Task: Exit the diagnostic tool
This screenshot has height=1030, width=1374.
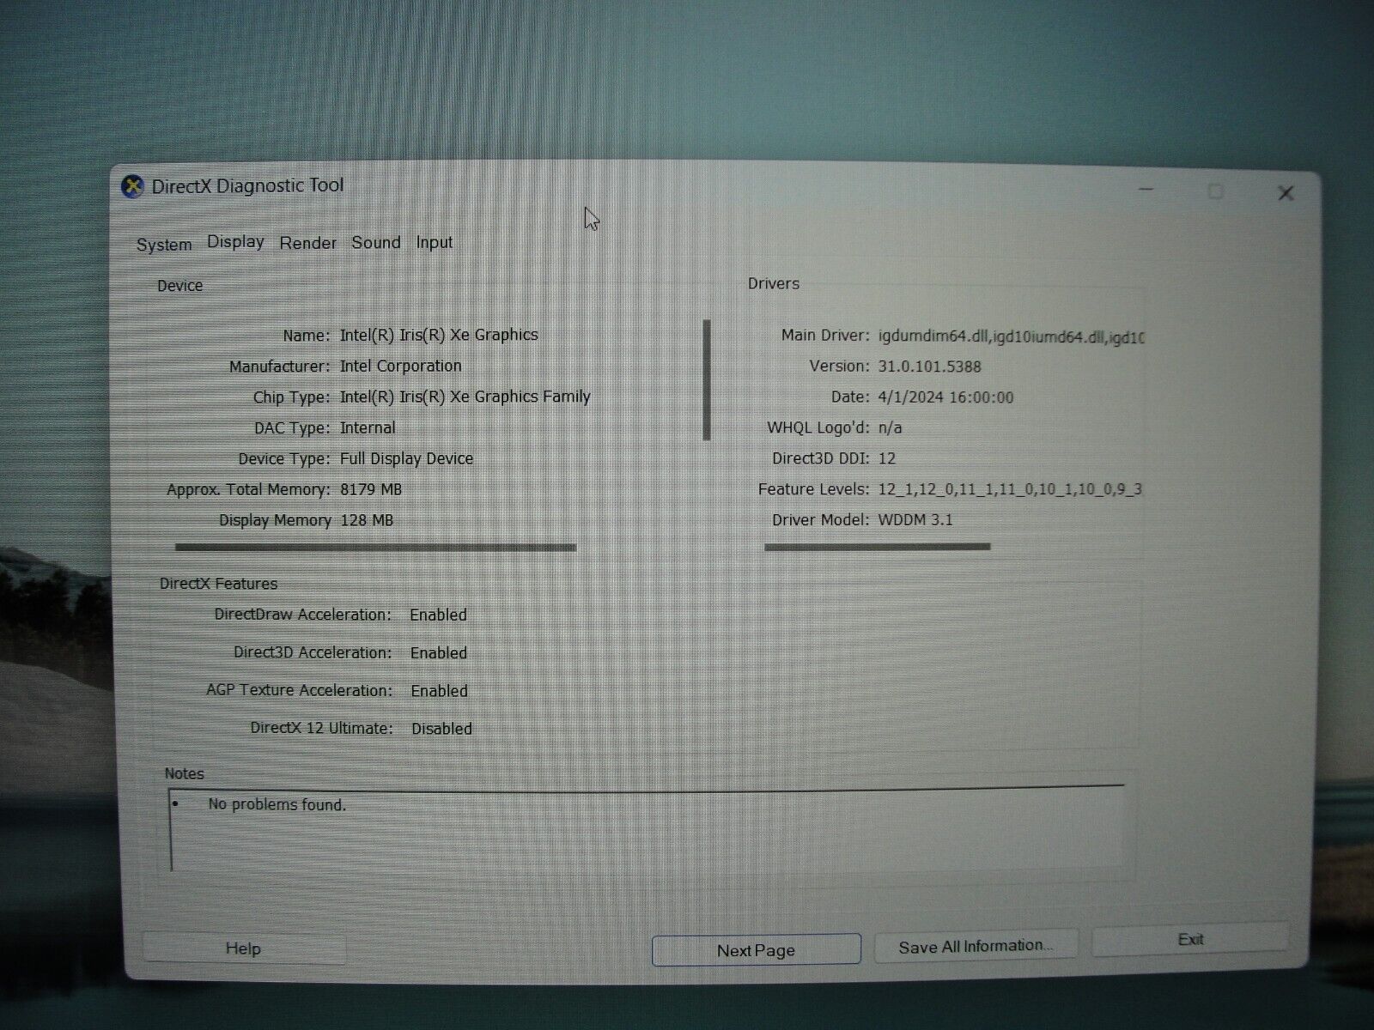Action: tap(1190, 939)
